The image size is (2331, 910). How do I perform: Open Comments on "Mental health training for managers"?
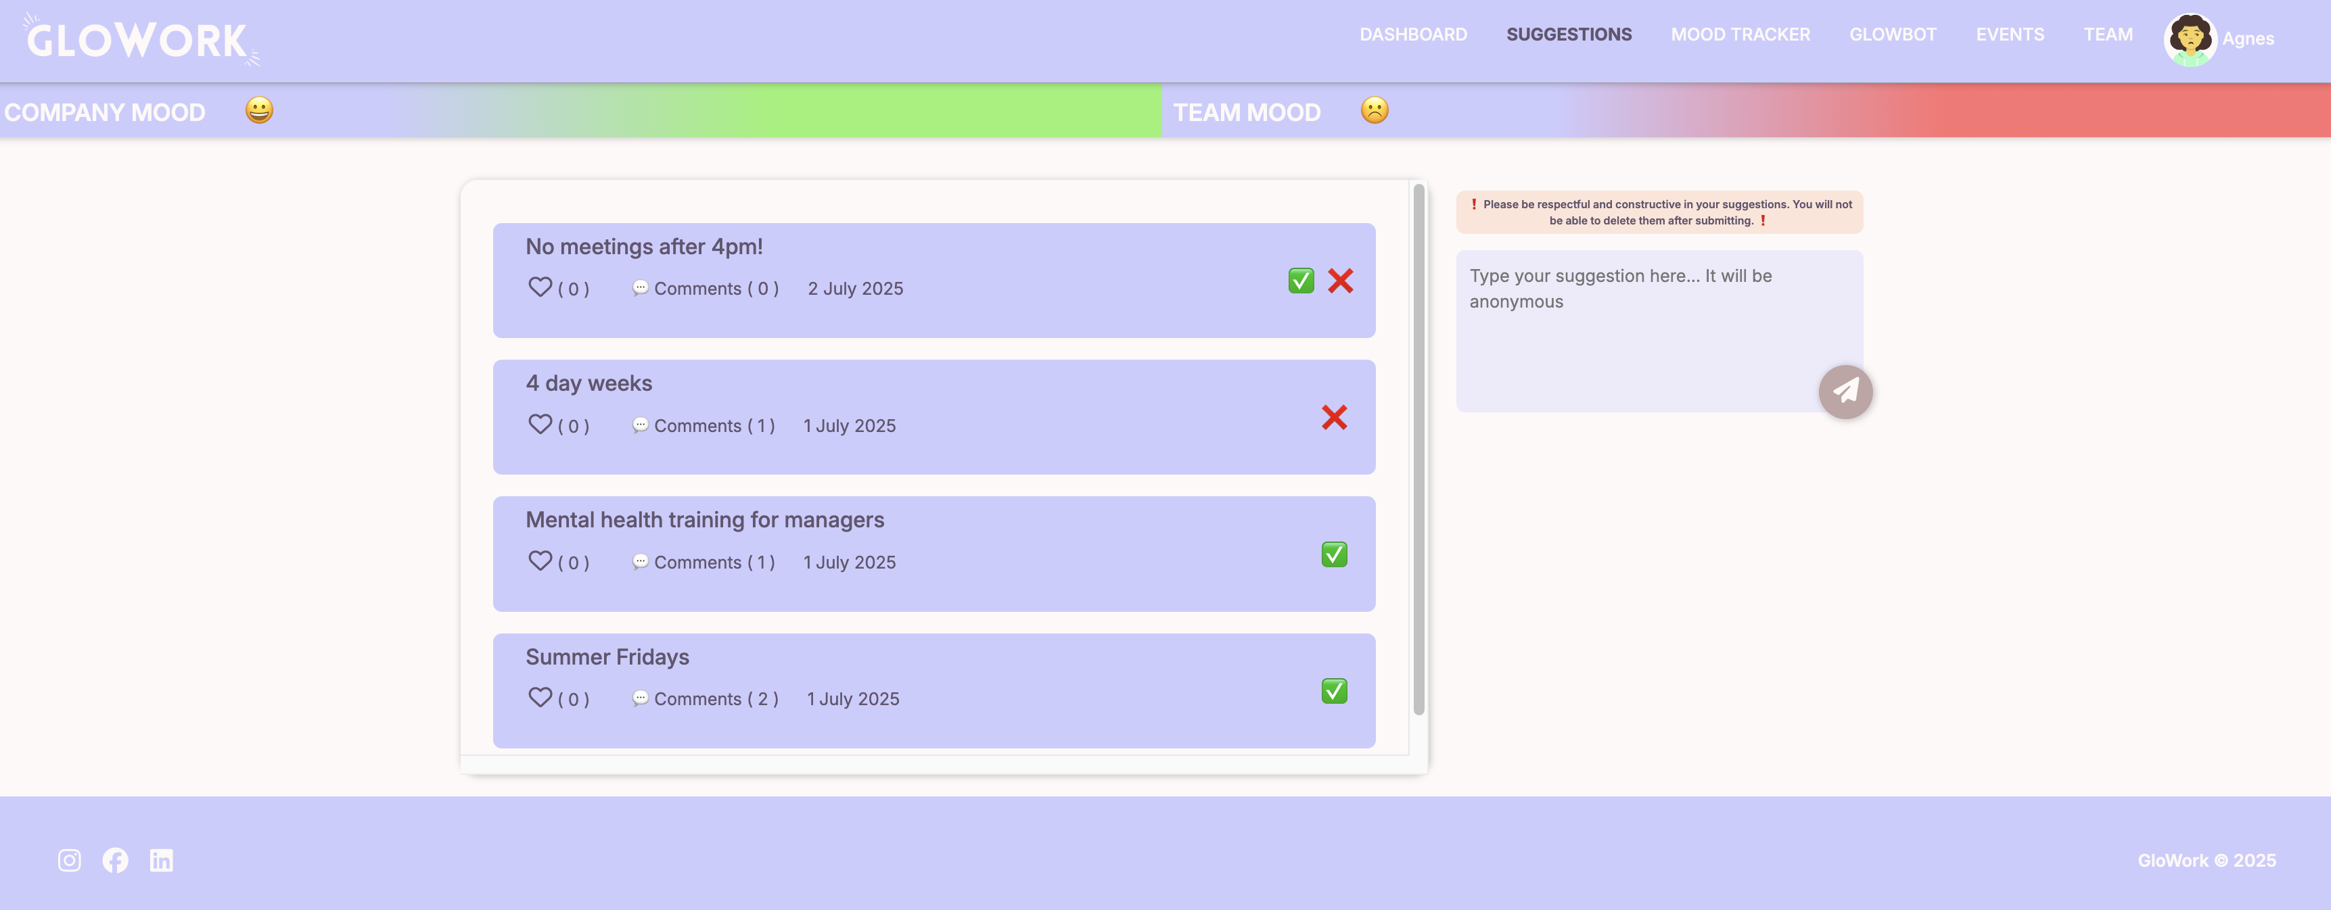pyautogui.click(x=704, y=561)
